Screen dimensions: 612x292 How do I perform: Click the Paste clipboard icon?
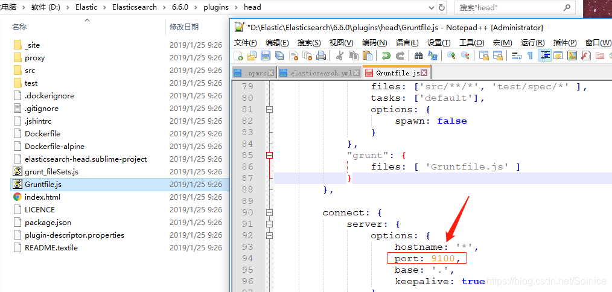367,56
